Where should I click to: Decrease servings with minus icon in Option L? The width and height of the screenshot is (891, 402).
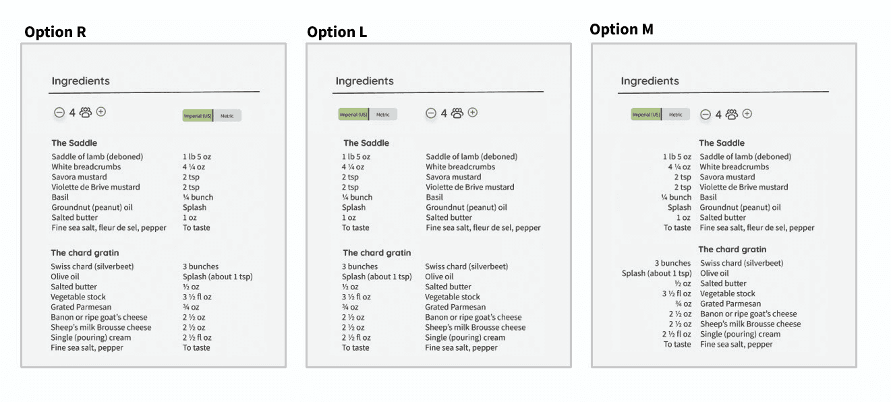(431, 113)
